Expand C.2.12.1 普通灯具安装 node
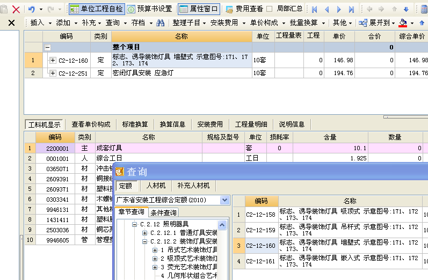428x280 pixels. [x=144, y=233]
